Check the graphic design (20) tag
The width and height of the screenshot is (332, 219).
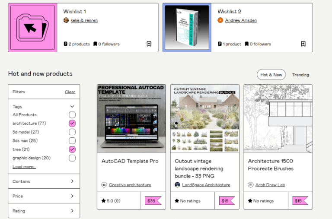click(72, 158)
